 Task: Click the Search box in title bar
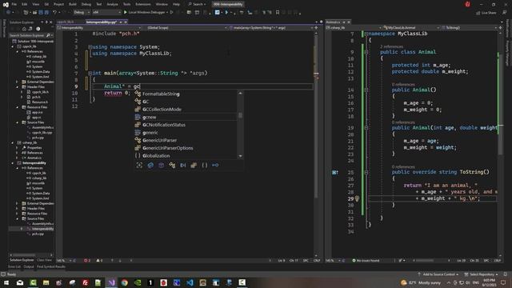(198, 4)
